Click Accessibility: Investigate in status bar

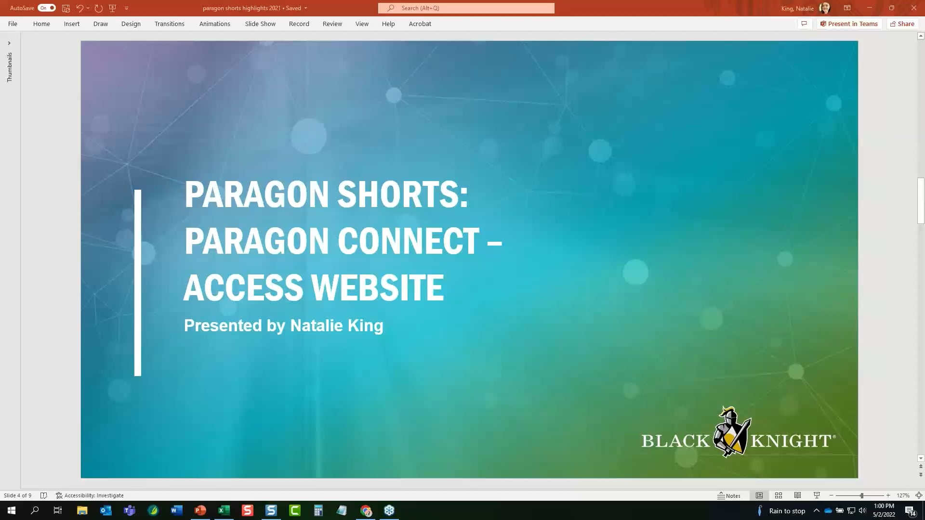click(90, 495)
